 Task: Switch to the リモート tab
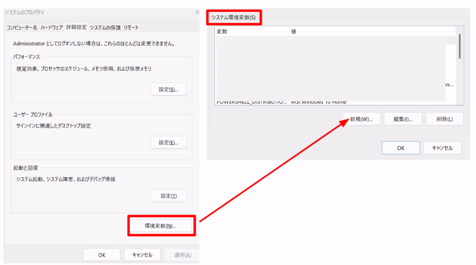coord(131,27)
